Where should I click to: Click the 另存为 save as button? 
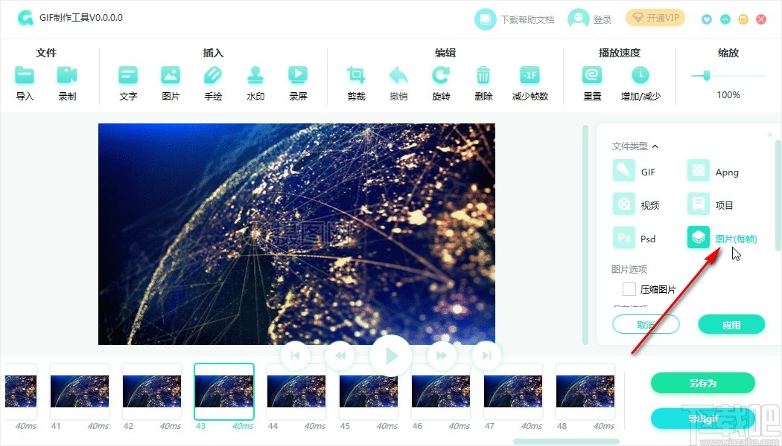[x=703, y=383]
